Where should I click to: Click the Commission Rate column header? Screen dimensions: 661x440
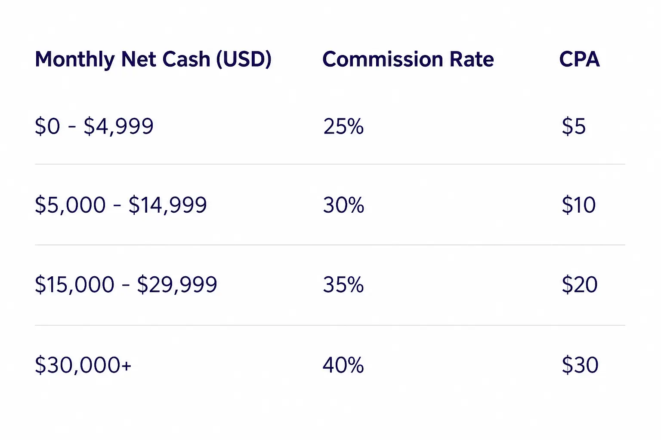click(408, 59)
